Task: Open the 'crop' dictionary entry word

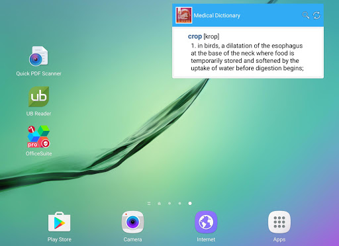Action: coord(195,36)
